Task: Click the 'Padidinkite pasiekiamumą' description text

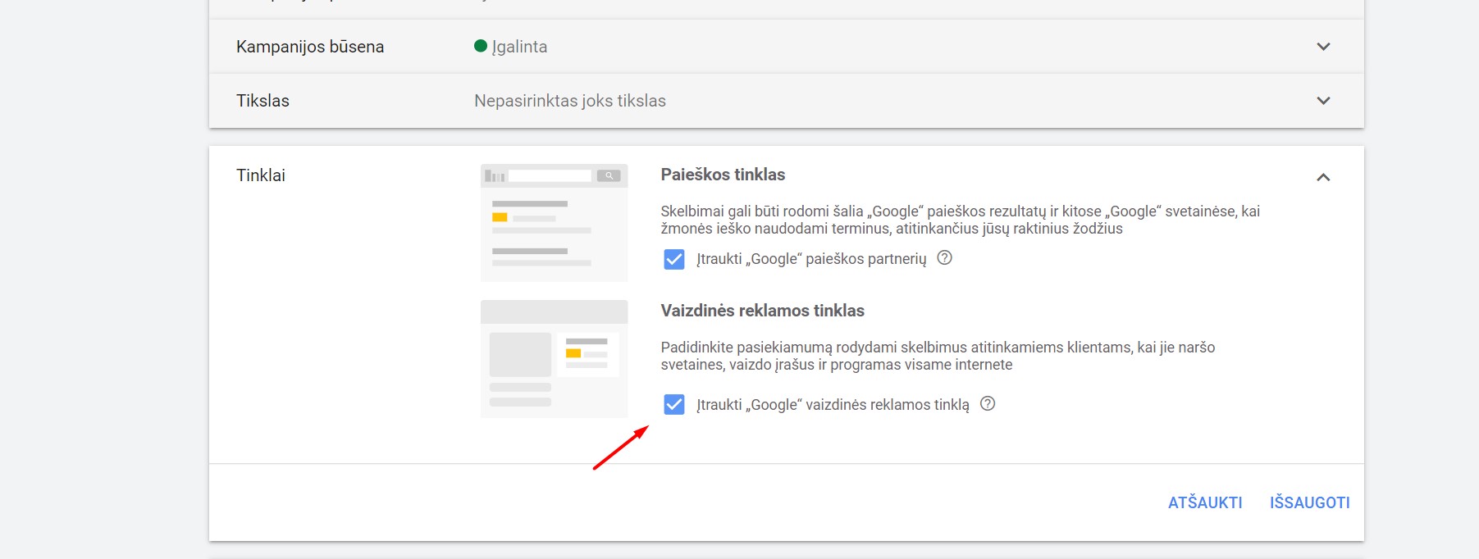Action: [938, 356]
